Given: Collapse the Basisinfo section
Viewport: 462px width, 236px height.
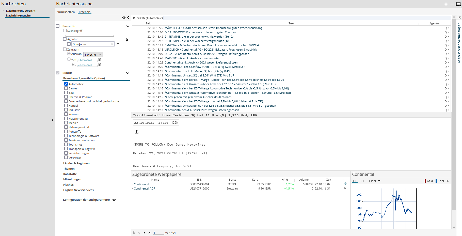Looking at the screenshot, I should click(128, 26).
